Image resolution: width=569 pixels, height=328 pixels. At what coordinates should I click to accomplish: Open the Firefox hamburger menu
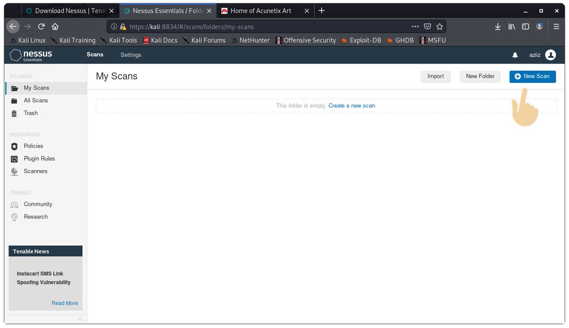click(557, 27)
